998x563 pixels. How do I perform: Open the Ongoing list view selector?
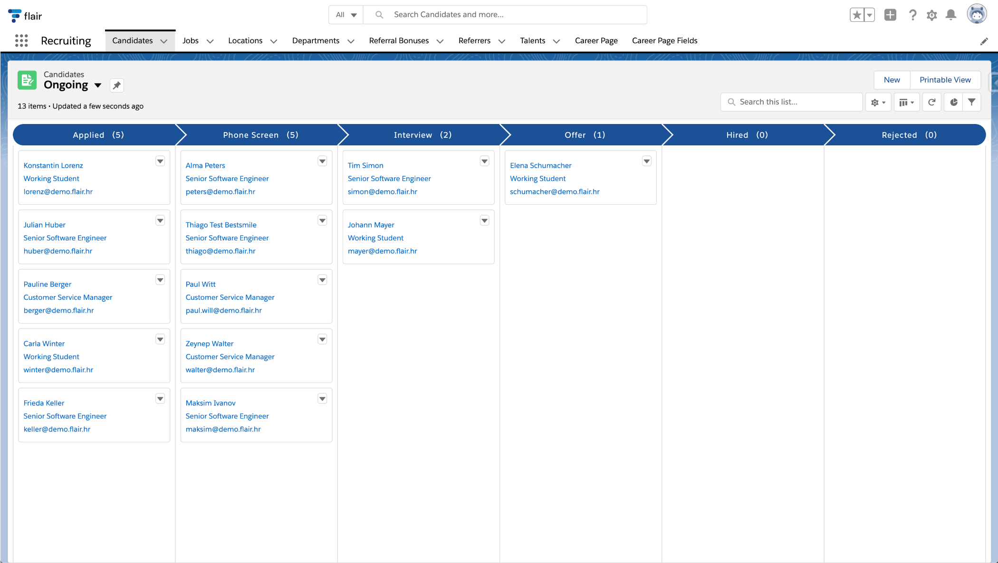98,86
